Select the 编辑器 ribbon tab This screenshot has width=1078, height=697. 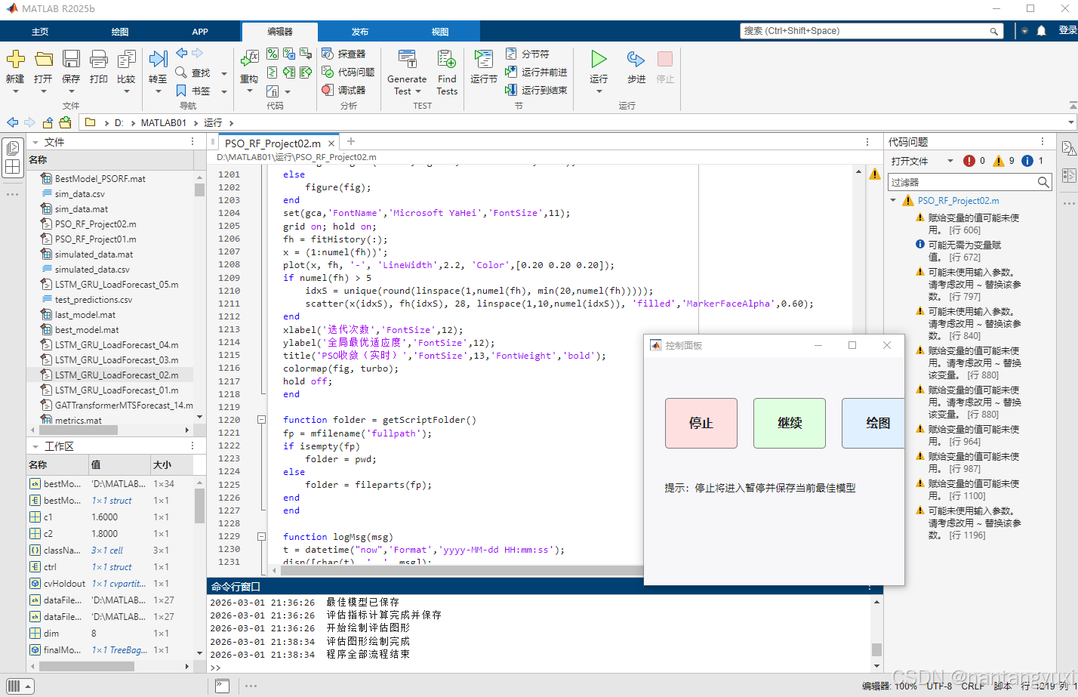(x=280, y=32)
